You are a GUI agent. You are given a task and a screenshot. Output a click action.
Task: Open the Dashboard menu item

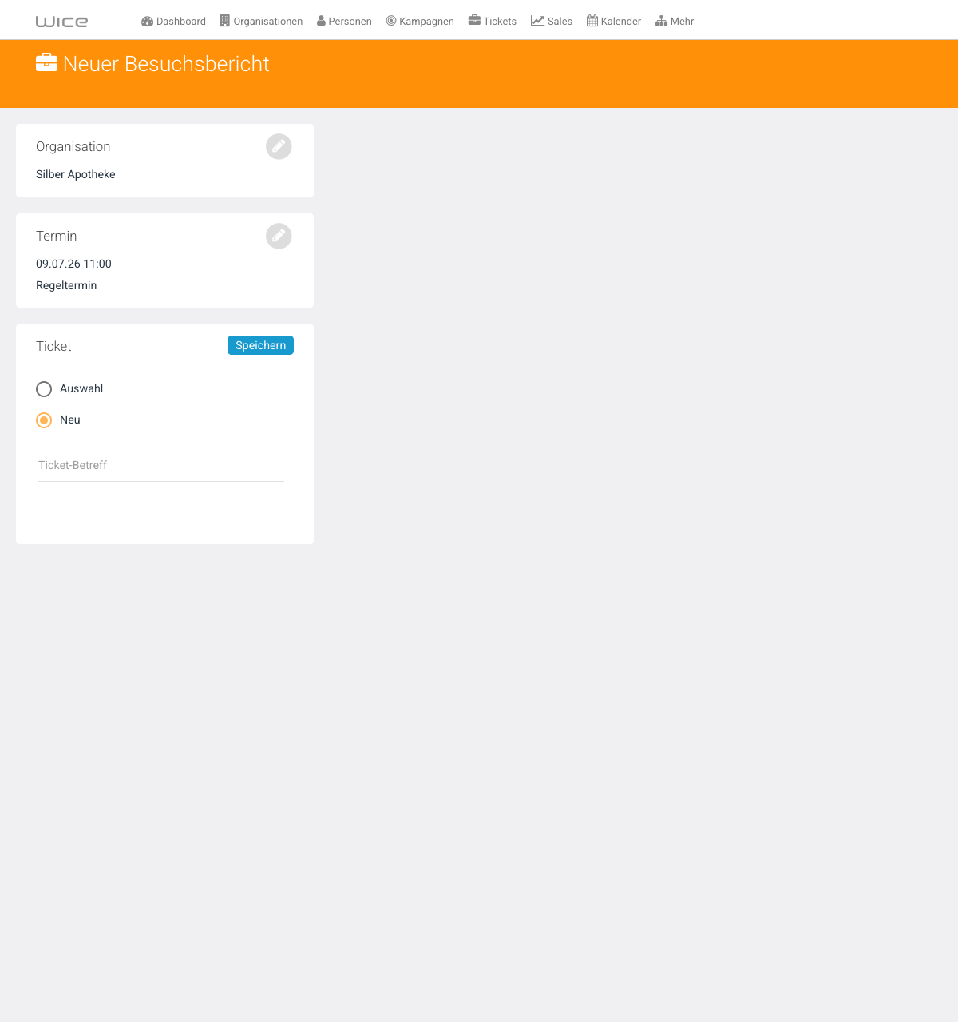pyautogui.click(x=173, y=22)
